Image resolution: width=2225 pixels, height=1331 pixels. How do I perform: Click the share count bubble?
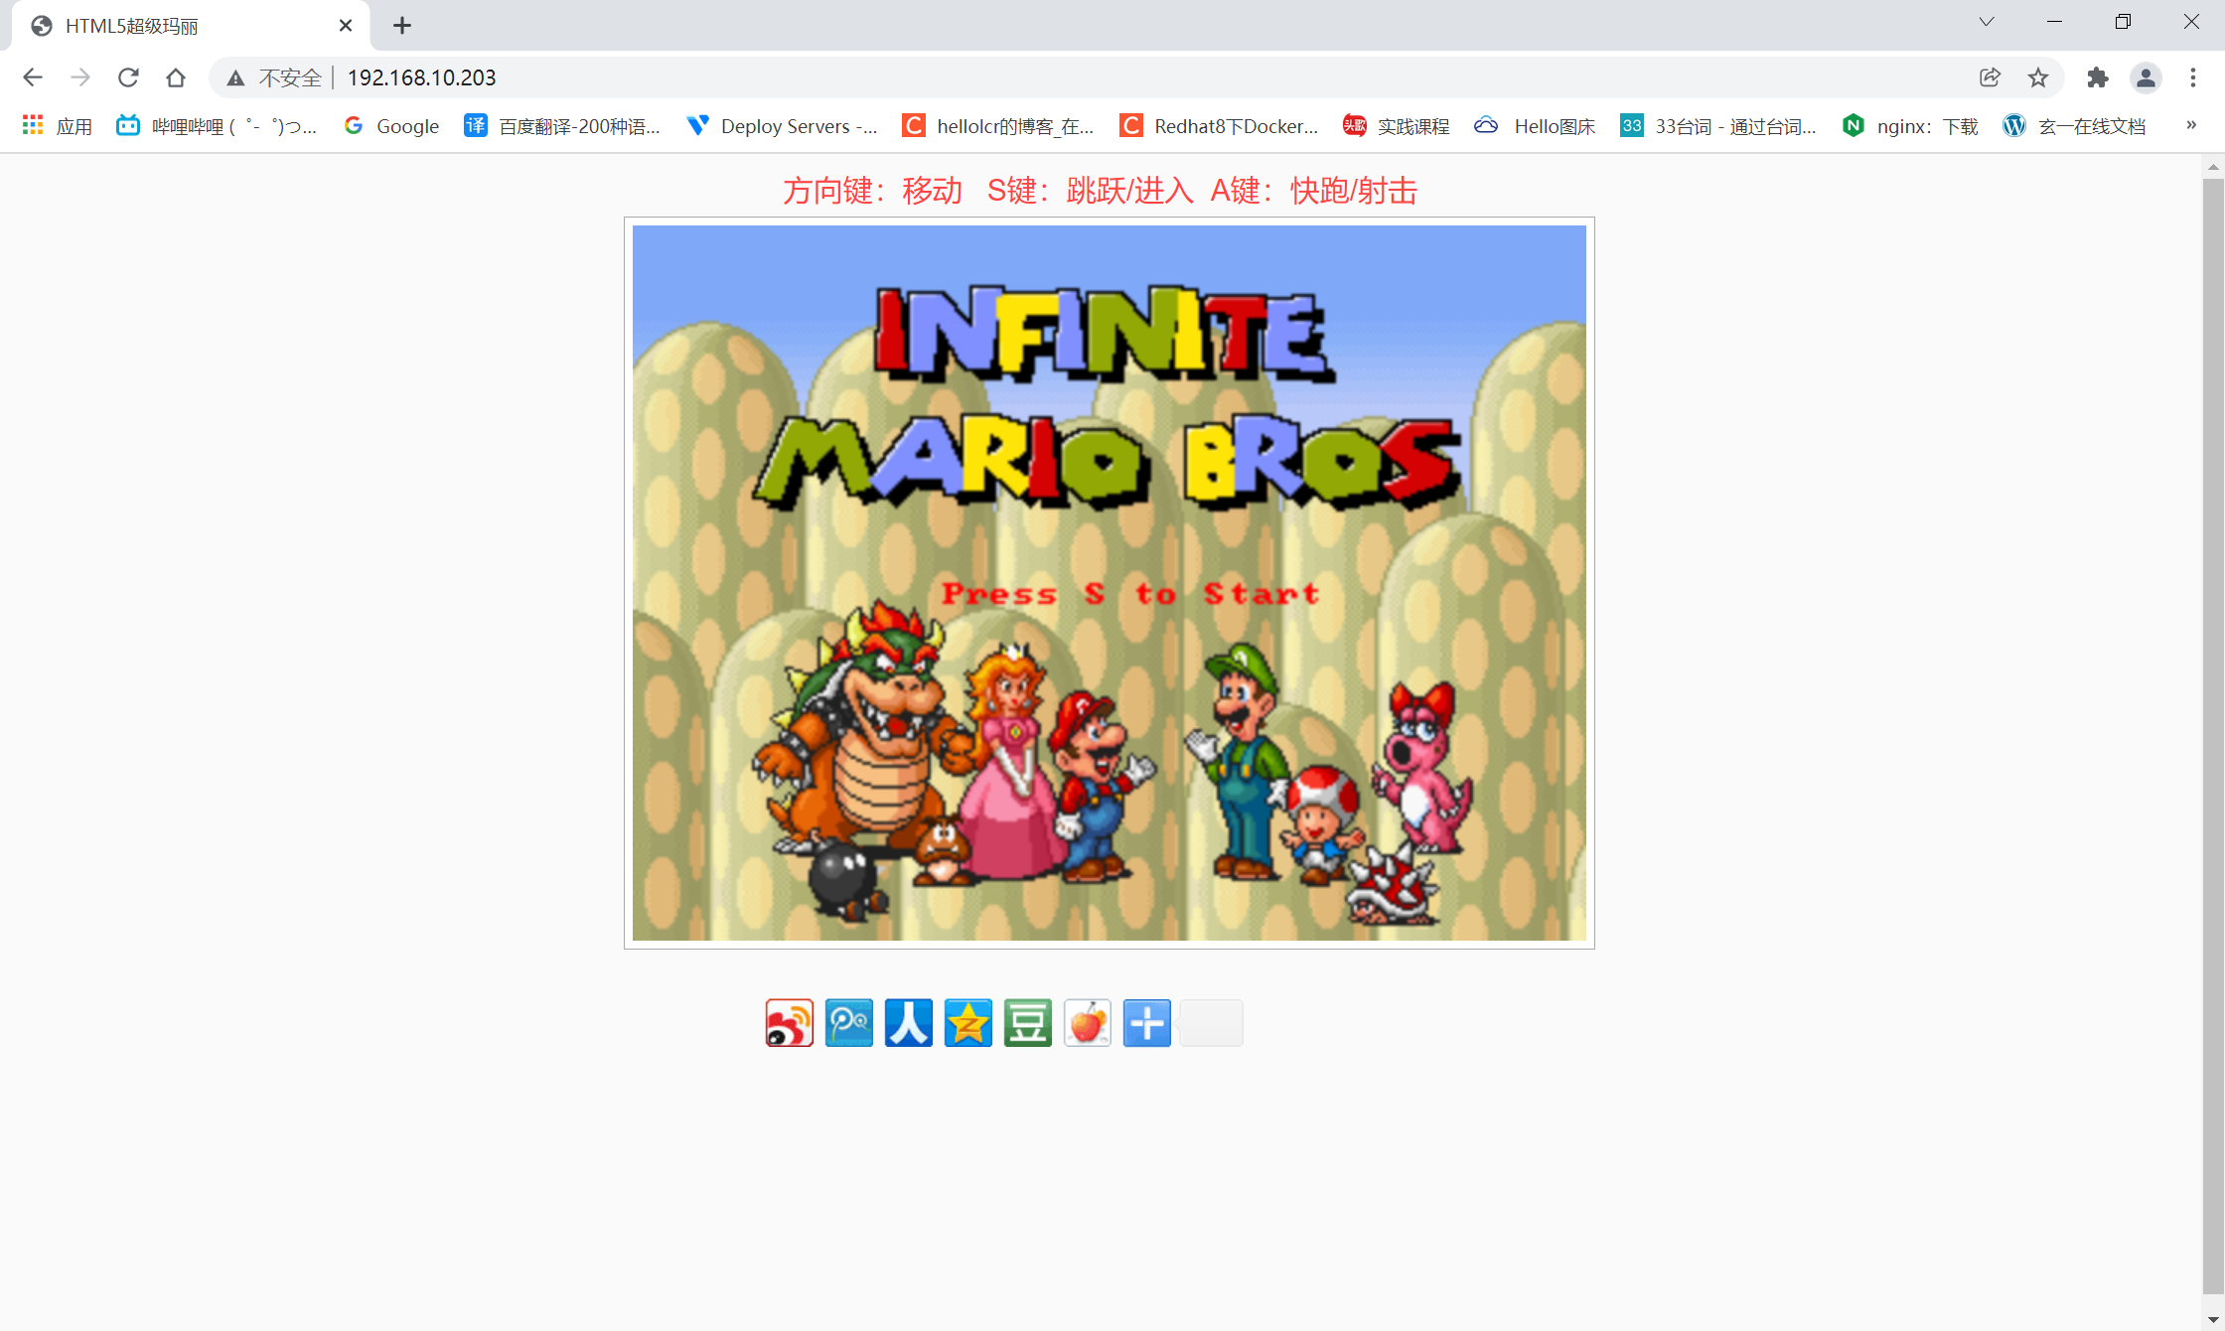pyautogui.click(x=1211, y=1022)
